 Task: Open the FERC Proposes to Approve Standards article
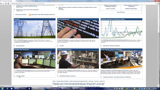click(78, 8)
